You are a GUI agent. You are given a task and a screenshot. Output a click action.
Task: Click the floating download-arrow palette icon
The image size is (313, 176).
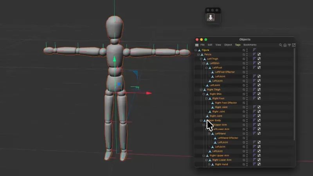point(210,17)
